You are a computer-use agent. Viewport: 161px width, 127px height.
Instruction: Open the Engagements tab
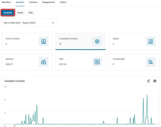tap(49, 2)
